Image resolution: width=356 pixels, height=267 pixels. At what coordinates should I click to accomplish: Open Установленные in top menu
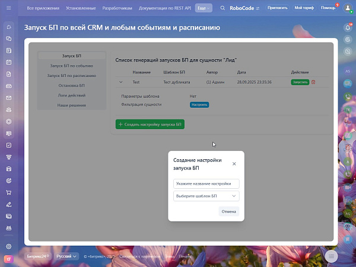[x=81, y=8]
